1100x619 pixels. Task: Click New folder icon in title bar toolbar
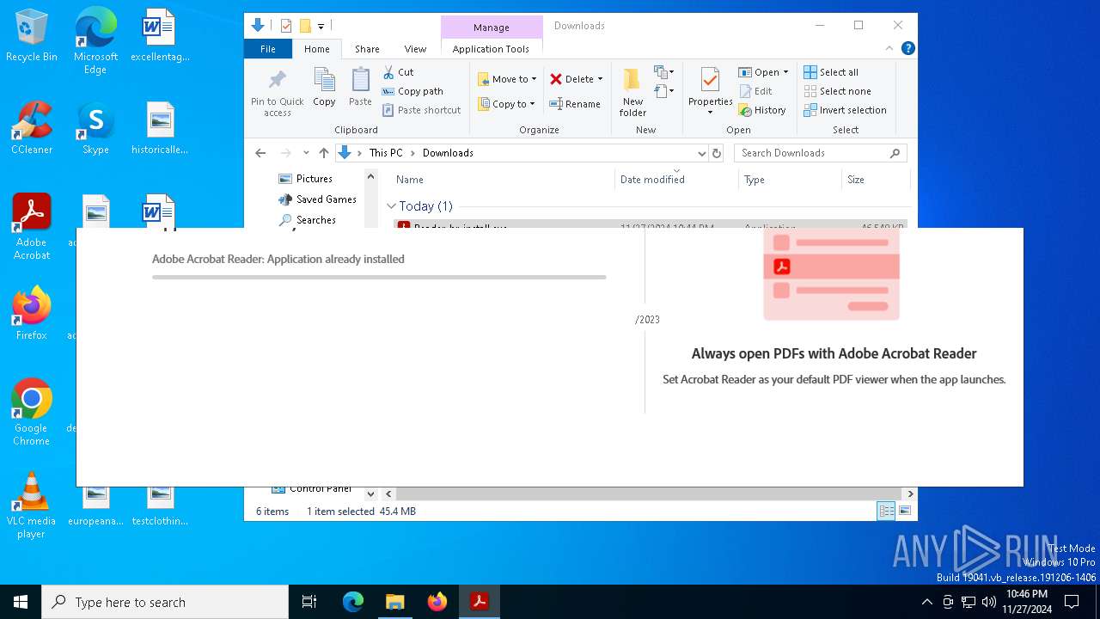pyautogui.click(x=305, y=26)
